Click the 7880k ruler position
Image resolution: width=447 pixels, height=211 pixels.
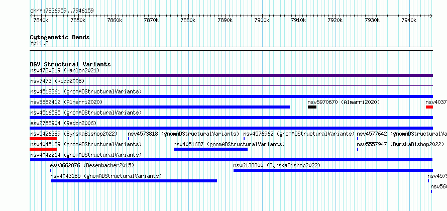(x=188, y=20)
